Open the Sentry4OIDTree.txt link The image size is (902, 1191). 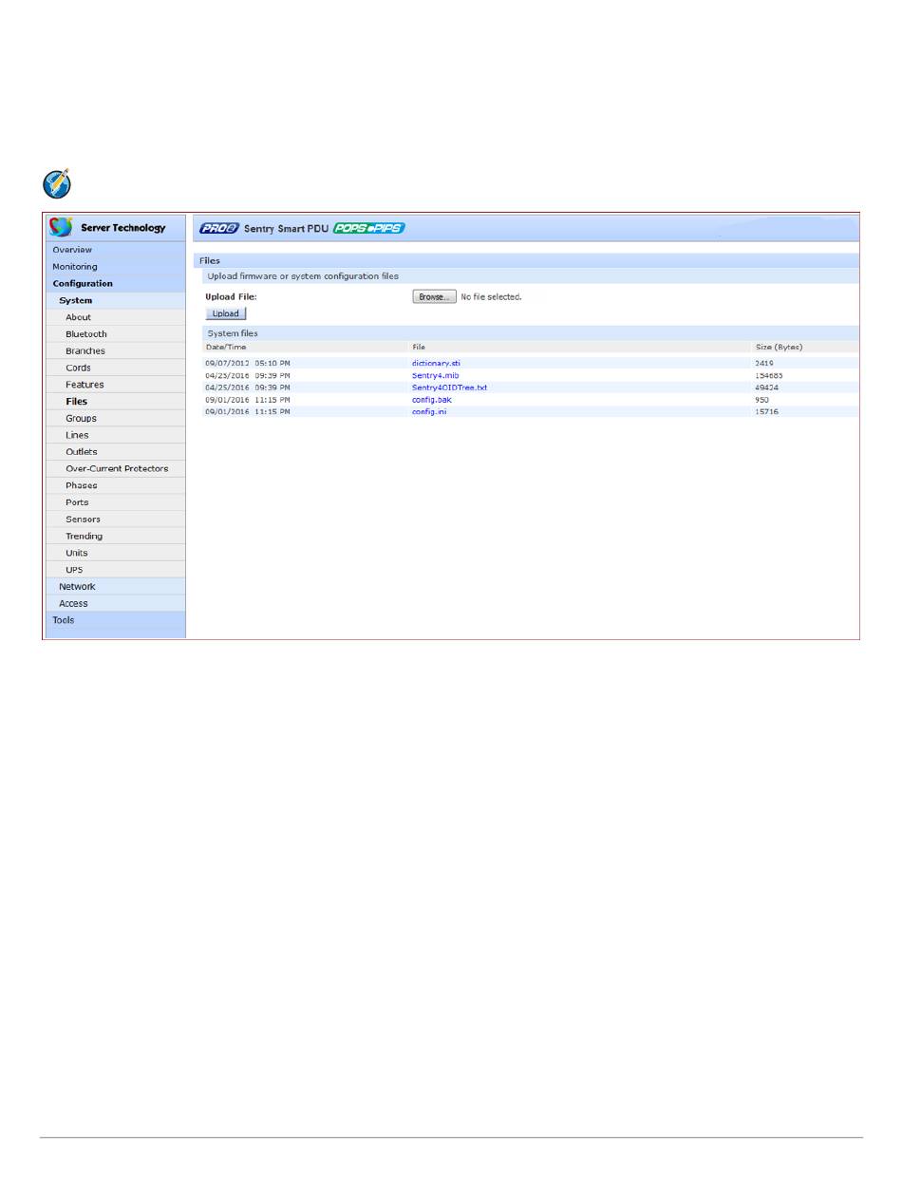click(449, 388)
